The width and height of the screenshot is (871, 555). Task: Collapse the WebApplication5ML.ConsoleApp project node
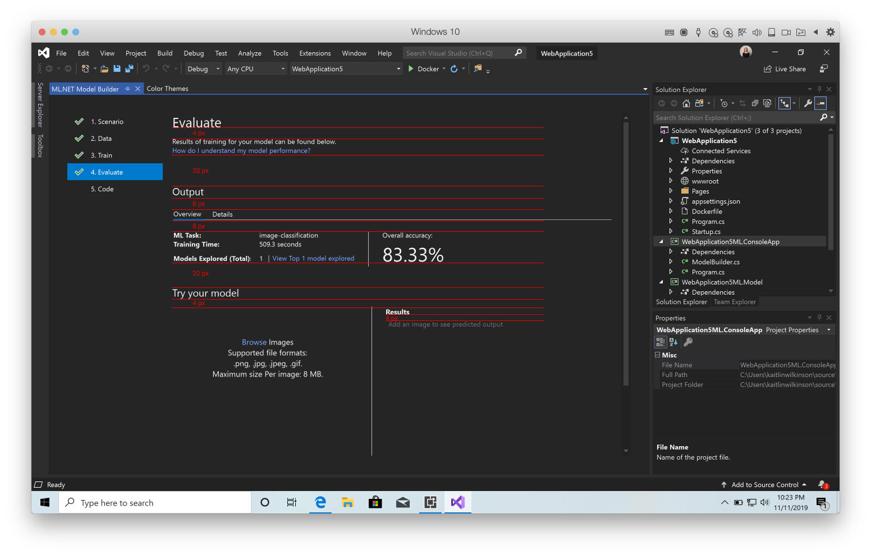tap(661, 242)
